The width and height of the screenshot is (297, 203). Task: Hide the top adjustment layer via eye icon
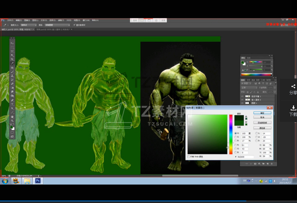coord(242,96)
